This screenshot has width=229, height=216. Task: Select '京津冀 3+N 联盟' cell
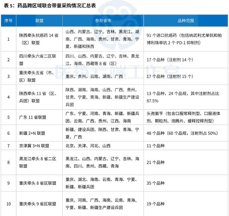(x=39, y=146)
